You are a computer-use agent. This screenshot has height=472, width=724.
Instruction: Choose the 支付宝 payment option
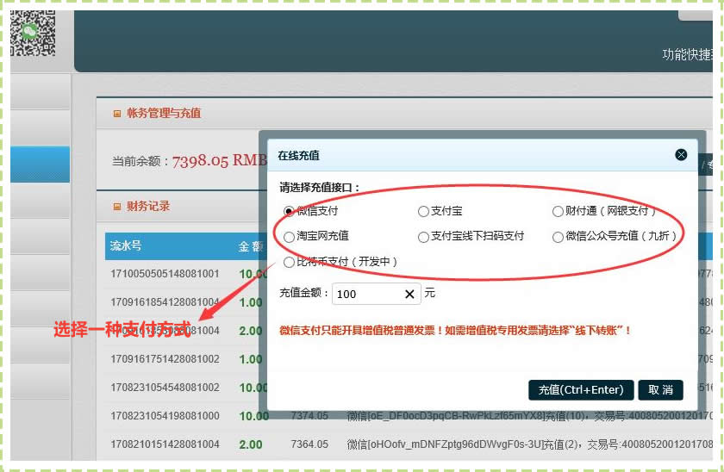pyautogui.click(x=423, y=211)
